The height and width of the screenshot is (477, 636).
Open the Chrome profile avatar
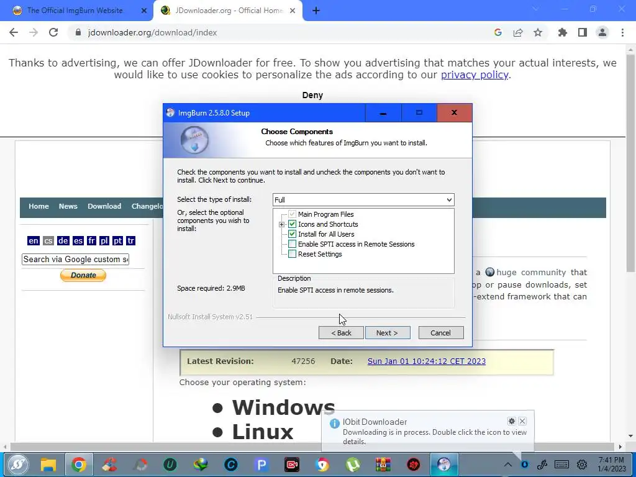click(x=602, y=32)
